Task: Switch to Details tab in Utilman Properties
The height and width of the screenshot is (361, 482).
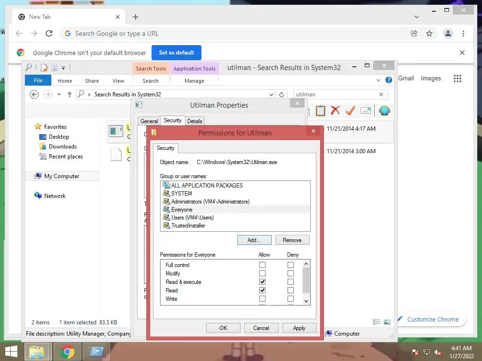Action: click(194, 121)
